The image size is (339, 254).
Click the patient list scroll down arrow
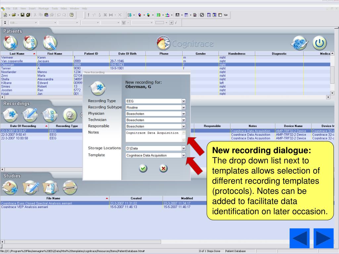[x=332, y=93]
